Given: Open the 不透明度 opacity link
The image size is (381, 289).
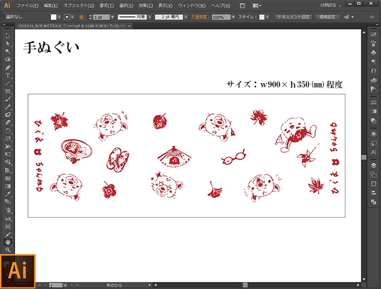Looking at the screenshot, I should pyautogui.click(x=200, y=17).
